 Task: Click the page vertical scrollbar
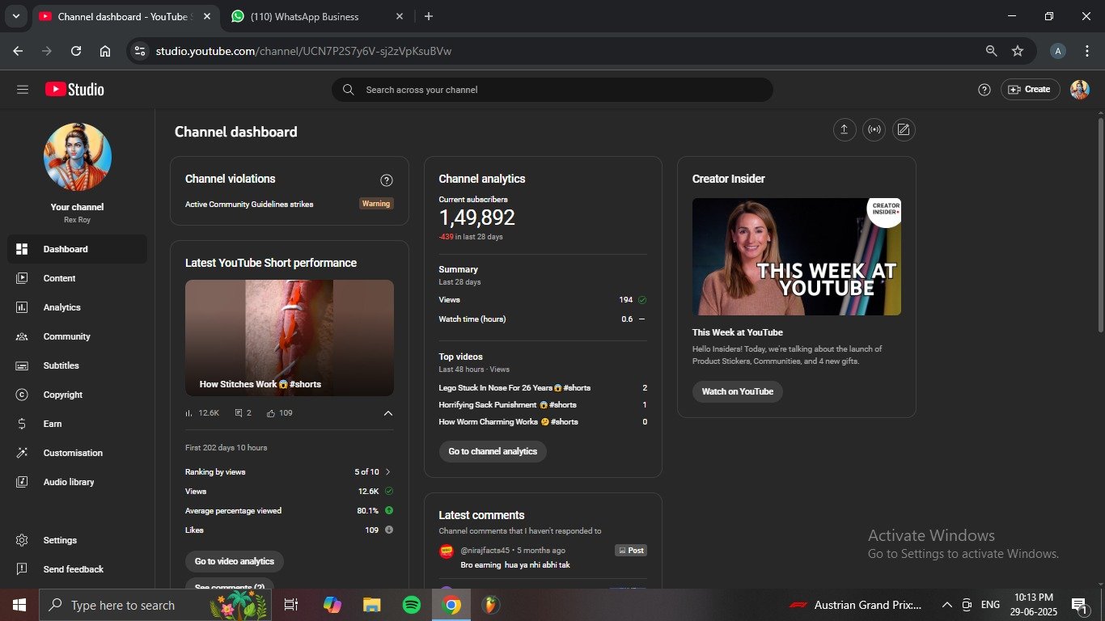1100,225
